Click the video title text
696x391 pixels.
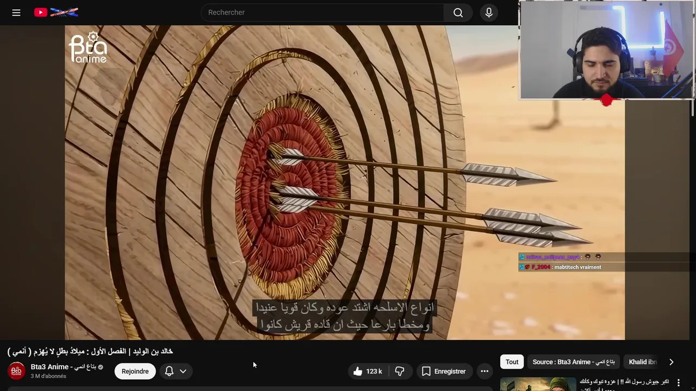tap(90, 351)
